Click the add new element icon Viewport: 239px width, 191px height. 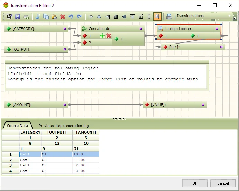pyautogui.click(x=26, y=17)
